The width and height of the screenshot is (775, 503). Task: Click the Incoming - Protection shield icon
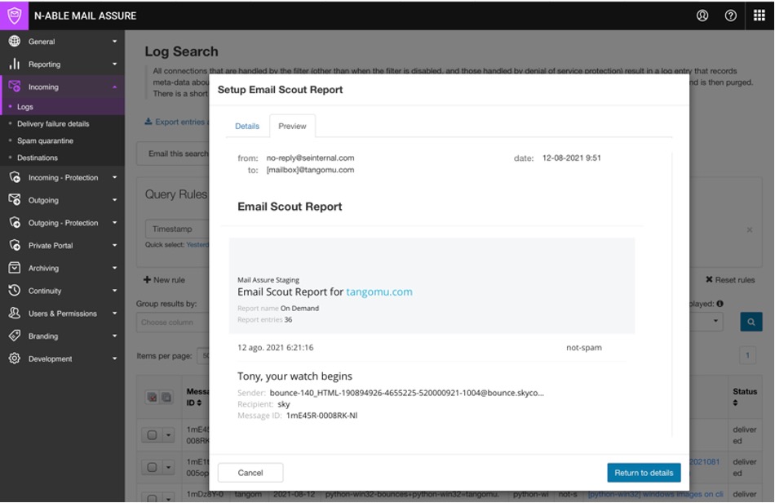pyautogui.click(x=15, y=177)
